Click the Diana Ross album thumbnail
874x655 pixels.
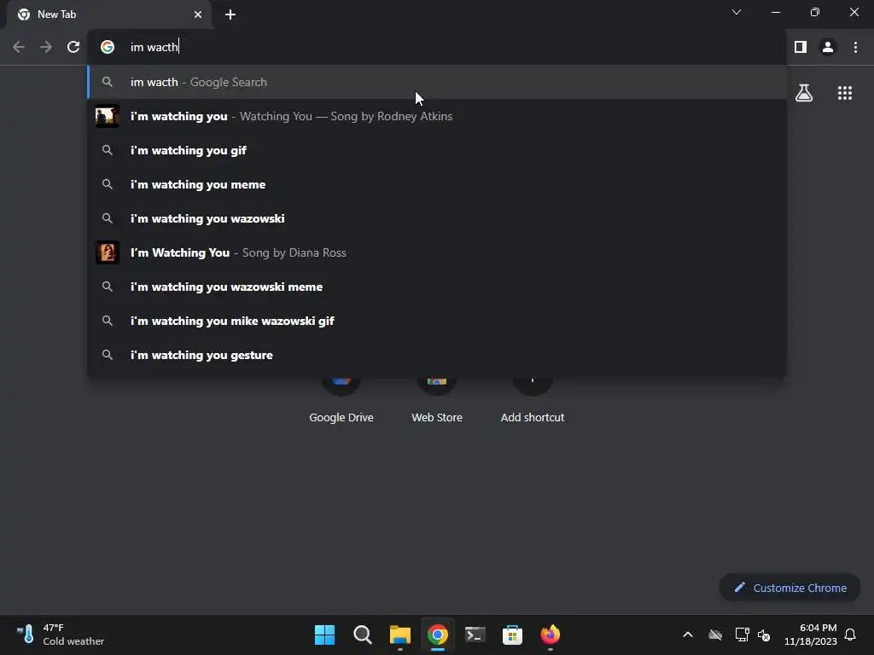[107, 252]
